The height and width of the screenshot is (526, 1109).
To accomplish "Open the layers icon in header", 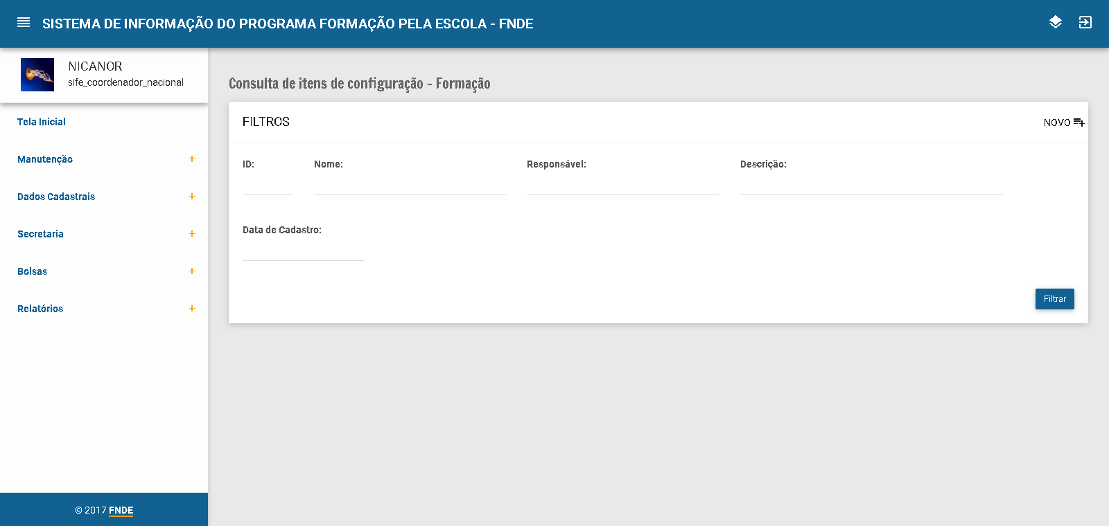I will (x=1055, y=22).
